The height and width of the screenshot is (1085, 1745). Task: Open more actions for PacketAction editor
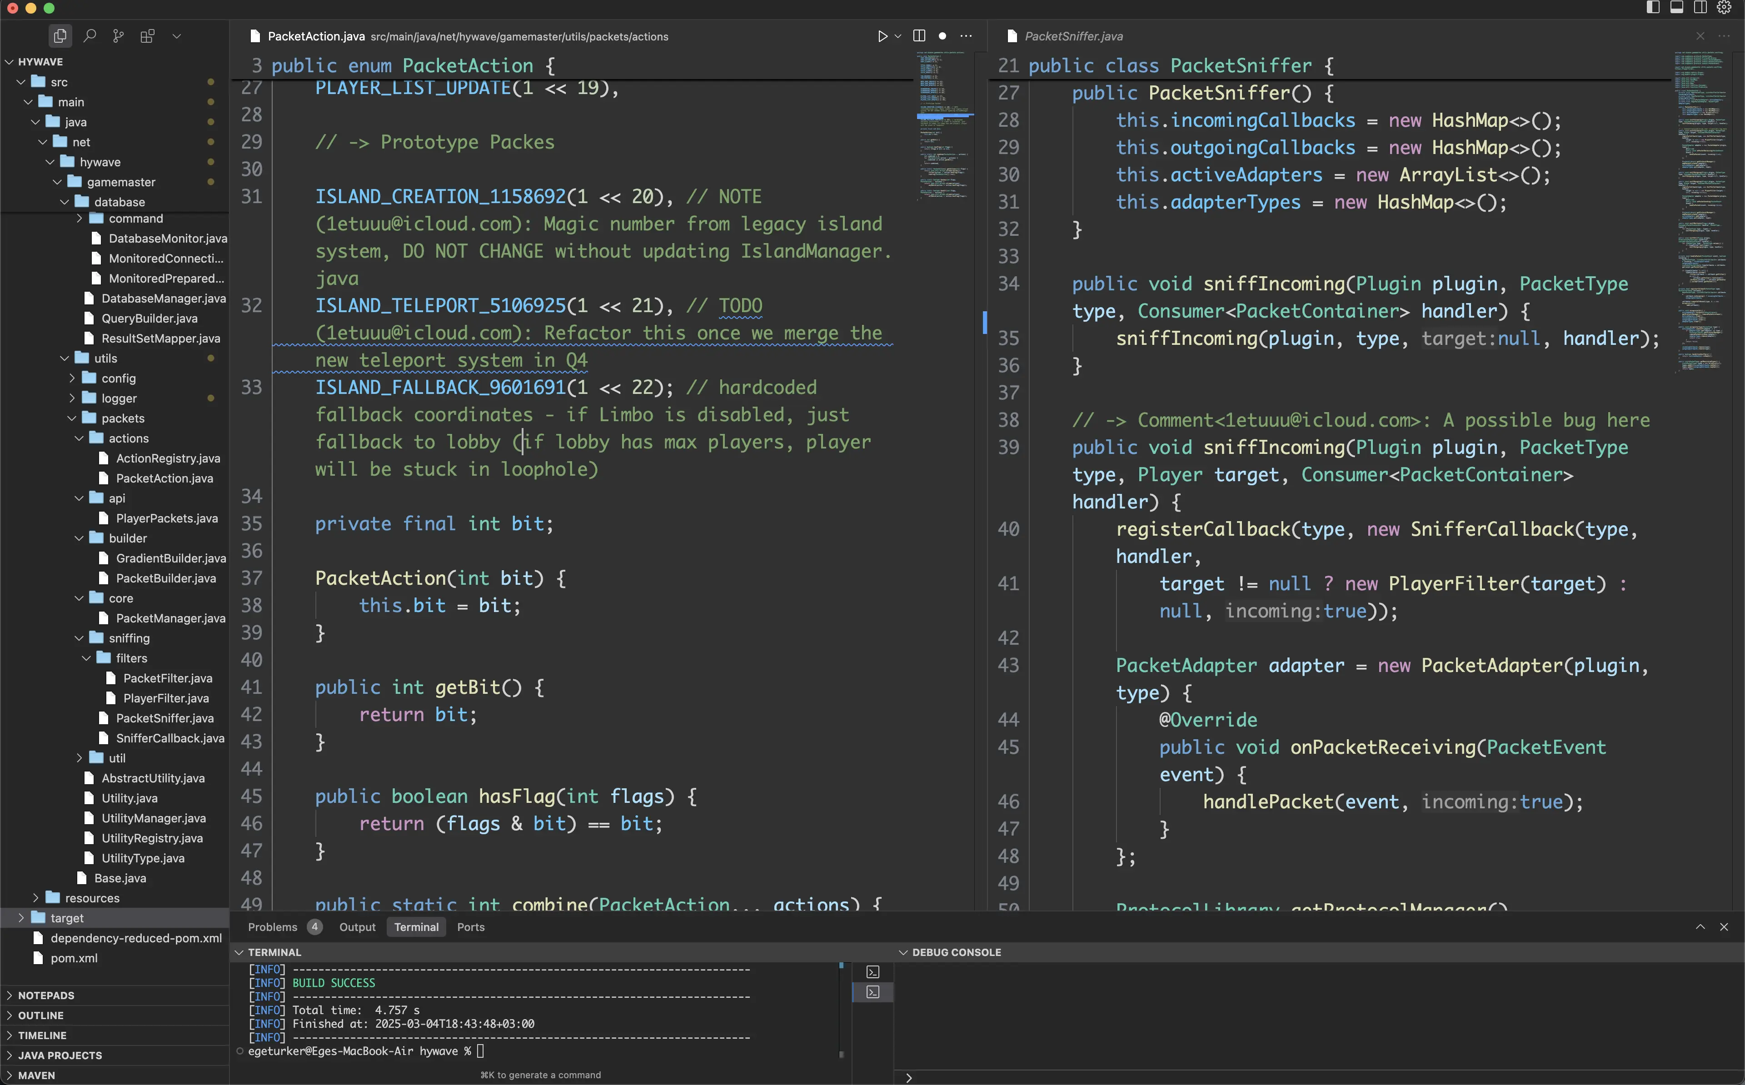coord(967,36)
